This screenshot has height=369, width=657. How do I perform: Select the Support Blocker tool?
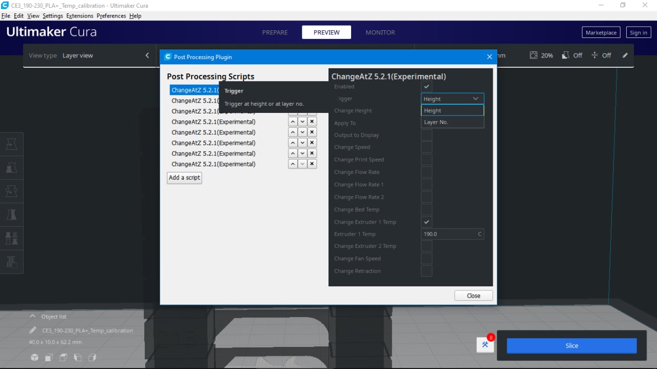11,262
